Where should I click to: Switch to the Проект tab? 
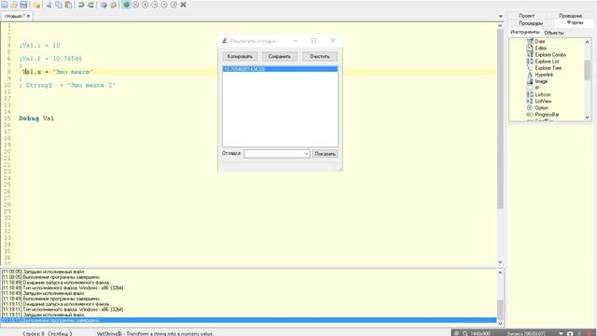[526, 16]
